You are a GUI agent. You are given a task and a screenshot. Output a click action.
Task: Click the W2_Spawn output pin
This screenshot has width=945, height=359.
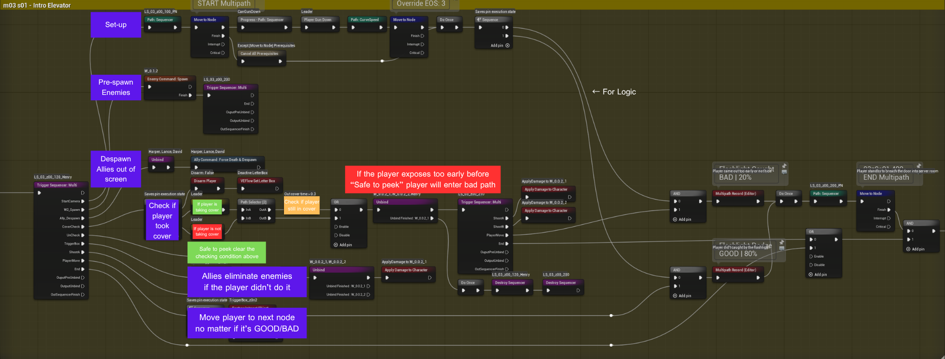[x=83, y=209]
